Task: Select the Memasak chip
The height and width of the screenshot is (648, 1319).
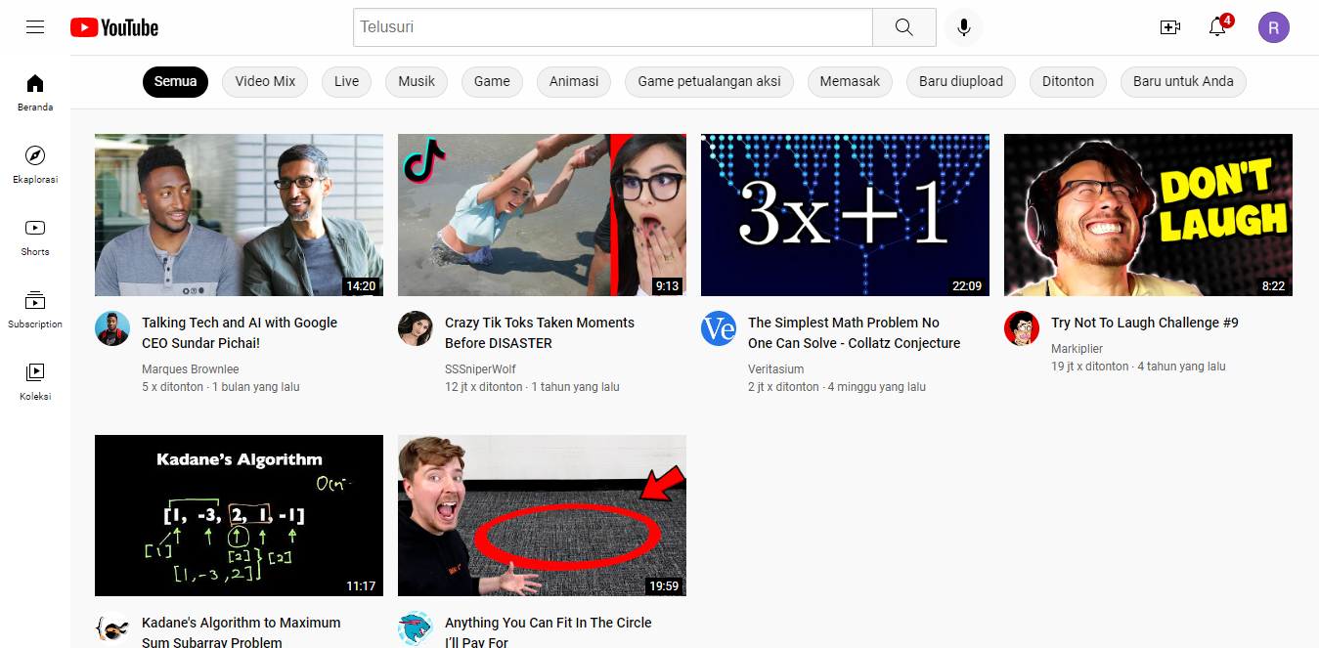Action: [x=850, y=81]
